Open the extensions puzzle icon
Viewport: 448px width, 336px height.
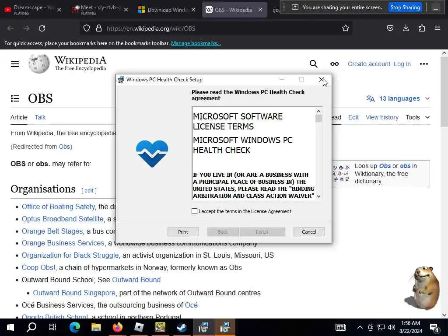(422, 28)
